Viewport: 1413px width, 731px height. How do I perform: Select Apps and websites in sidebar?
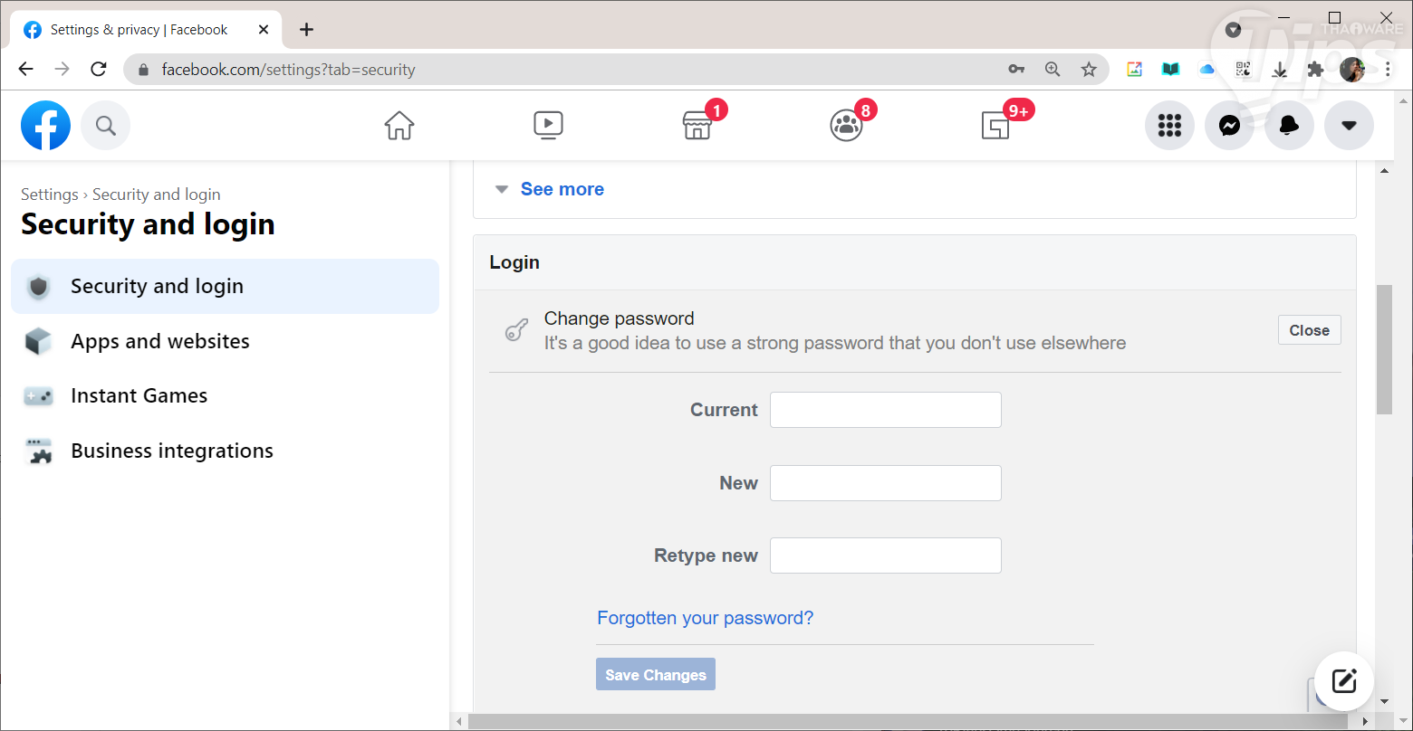[x=160, y=341]
